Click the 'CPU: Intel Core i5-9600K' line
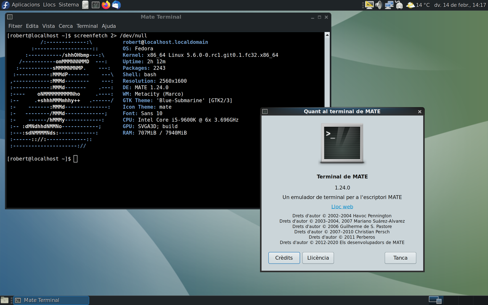This screenshot has width=488, height=305. point(181,120)
